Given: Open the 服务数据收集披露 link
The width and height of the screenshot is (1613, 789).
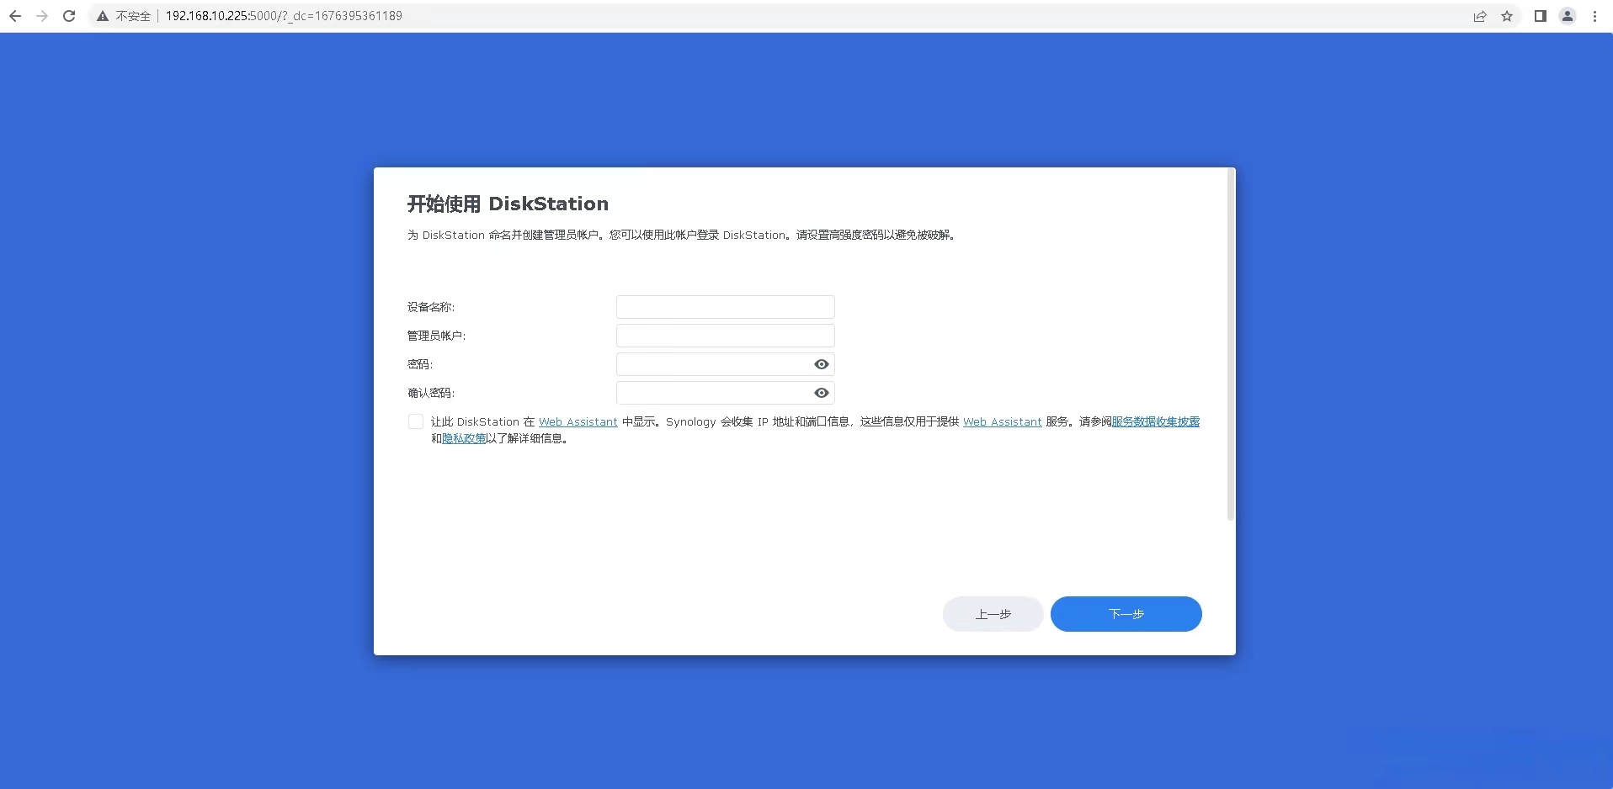Looking at the screenshot, I should point(1156,422).
